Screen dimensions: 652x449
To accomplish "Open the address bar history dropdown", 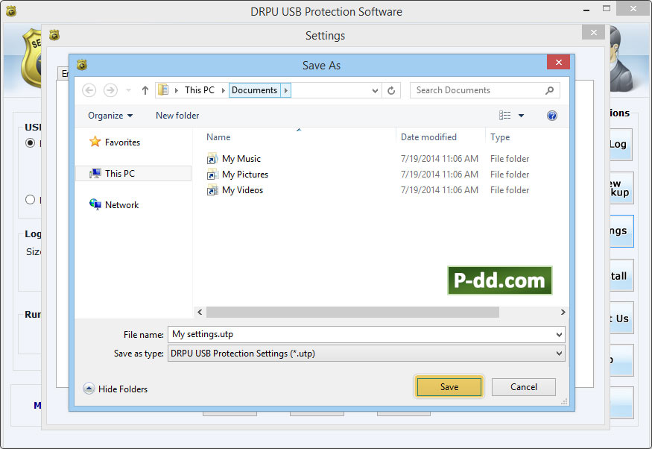I will [x=375, y=90].
